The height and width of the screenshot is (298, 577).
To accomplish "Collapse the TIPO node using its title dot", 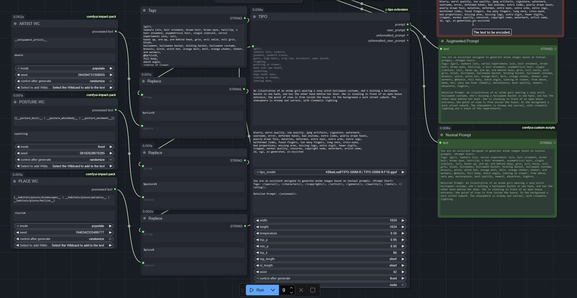I will pyautogui.click(x=254, y=16).
